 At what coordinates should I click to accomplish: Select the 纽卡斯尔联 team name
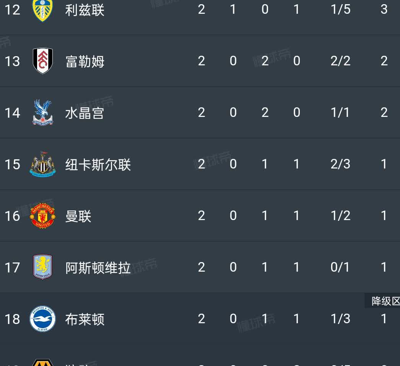tap(98, 165)
